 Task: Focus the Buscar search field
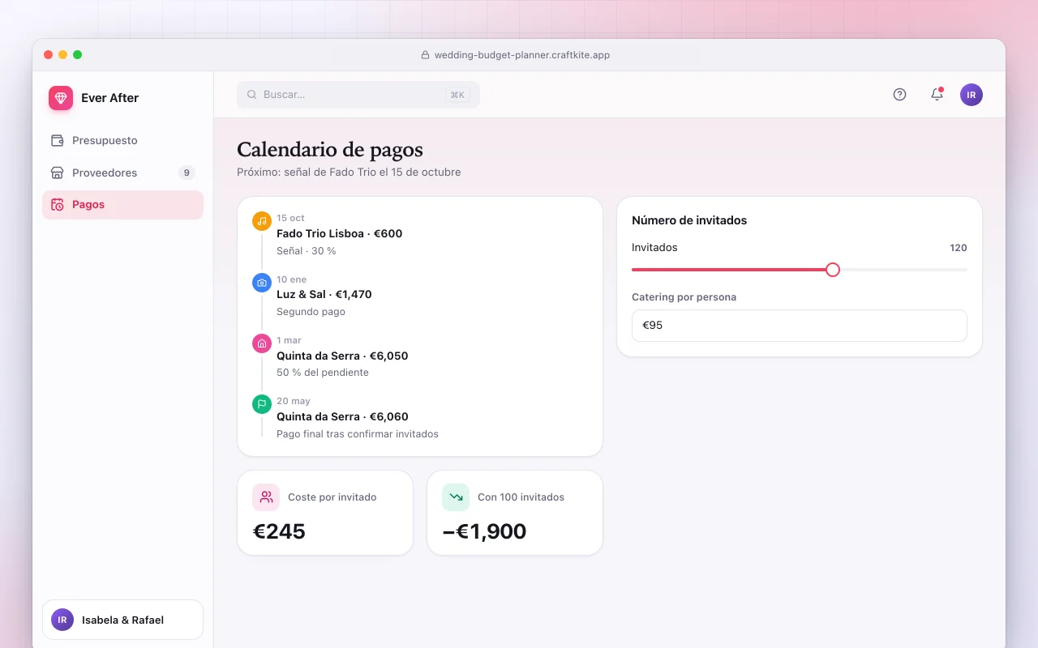pos(358,95)
